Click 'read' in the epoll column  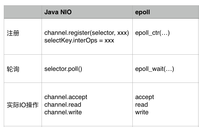click(142, 105)
